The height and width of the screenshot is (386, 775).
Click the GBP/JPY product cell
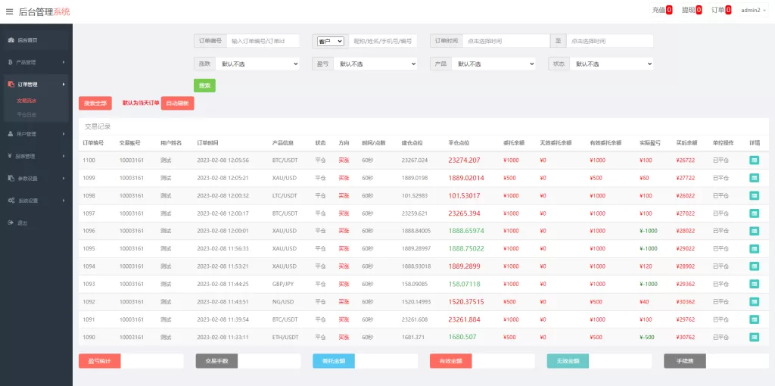pos(284,284)
